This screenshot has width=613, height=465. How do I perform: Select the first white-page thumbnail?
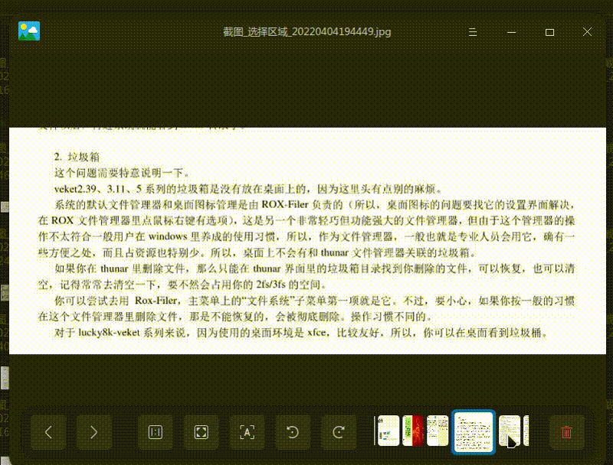point(387,431)
